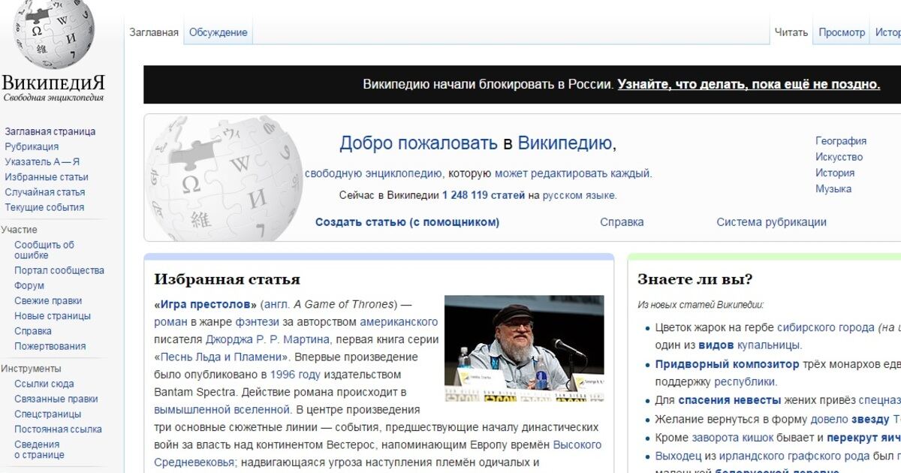This screenshot has width=901, height=473.
Task: Select the География portal link
Action: (841, 141)
